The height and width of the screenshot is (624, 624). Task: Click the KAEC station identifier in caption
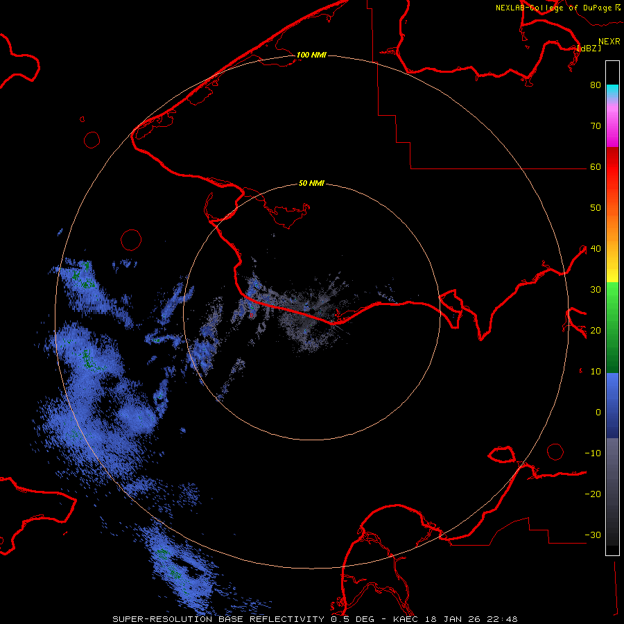pyautogui.click(x=406, y=619)
